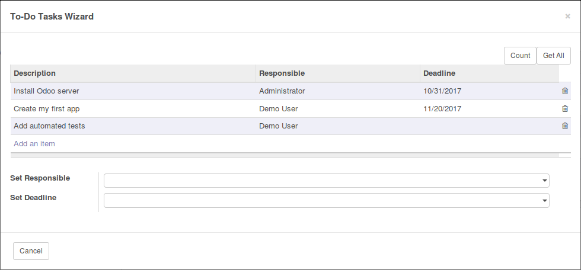Screen dimensions: 581x270
Task: Delete the Create my first app row
Action: point(564,109)
